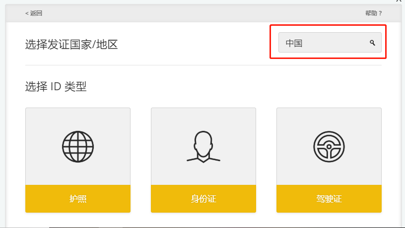
Task: Click the magnifier search icon
Action: pyautogui.click(x=372, y=43)
